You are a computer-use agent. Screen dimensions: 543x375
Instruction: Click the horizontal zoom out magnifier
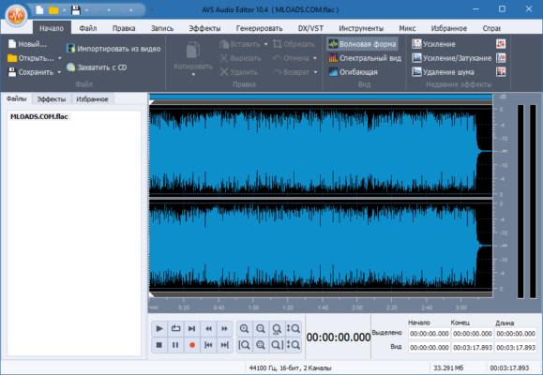coord(261,329)
